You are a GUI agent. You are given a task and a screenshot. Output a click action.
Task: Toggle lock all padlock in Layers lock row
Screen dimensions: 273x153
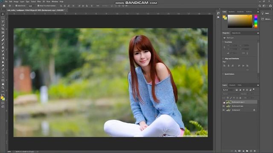pyautogui.click(x=240, y=98)
